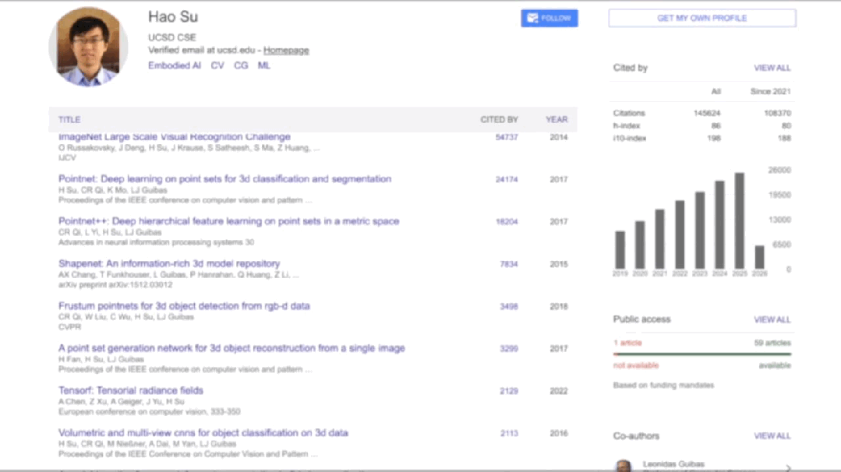Select the CG interest tag
Viewport: 841px width, 472px height.
click(x=241, y=66)
